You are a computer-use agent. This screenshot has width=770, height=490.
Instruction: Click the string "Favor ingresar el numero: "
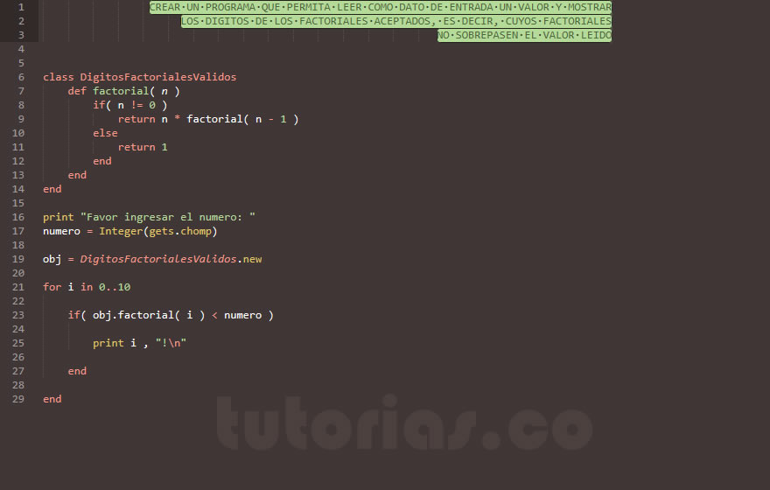click(168, 217)
